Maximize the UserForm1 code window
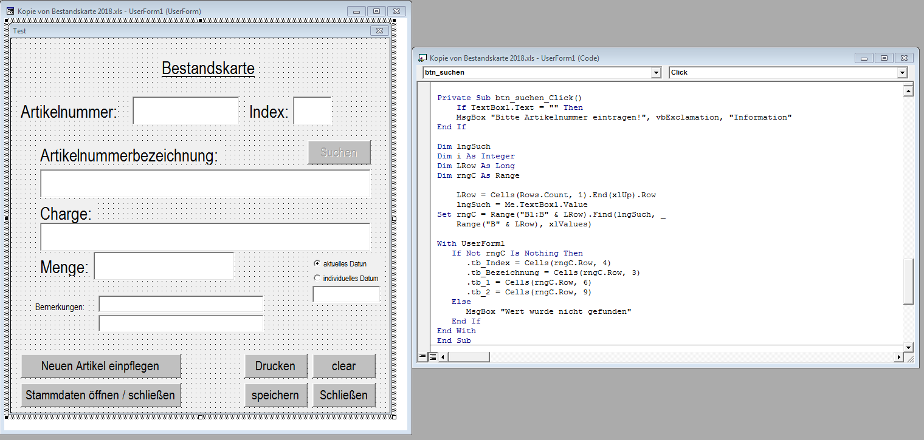Image resolution: width=924 pixels, height=440 pixels. (x=884, y=58)
